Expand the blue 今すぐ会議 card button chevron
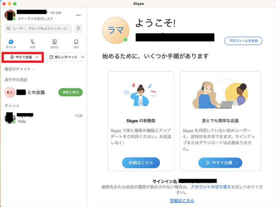 tap(237, 163)
